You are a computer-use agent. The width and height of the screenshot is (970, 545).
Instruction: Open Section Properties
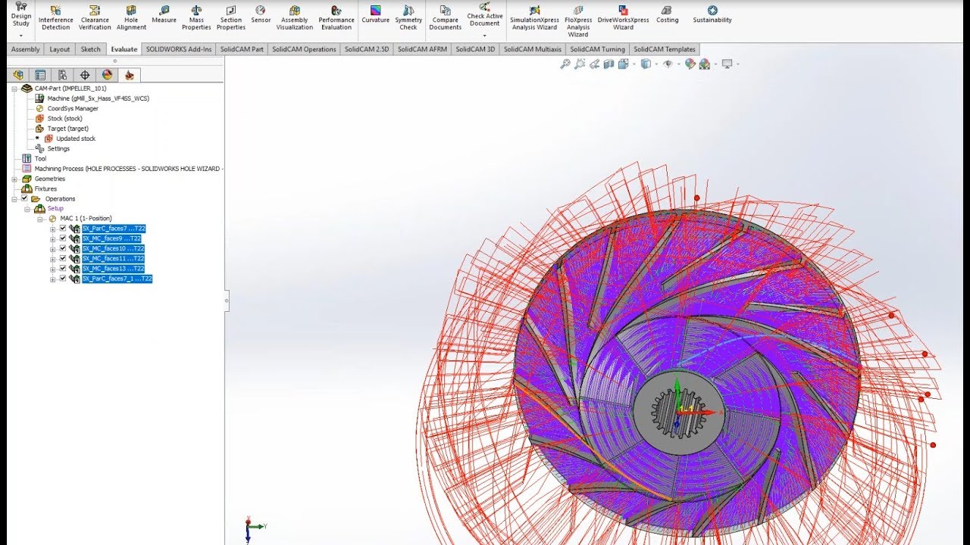pos(231,17)
